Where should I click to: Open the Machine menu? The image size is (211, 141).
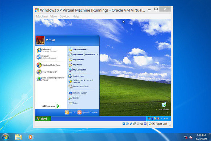coord(42,16)
